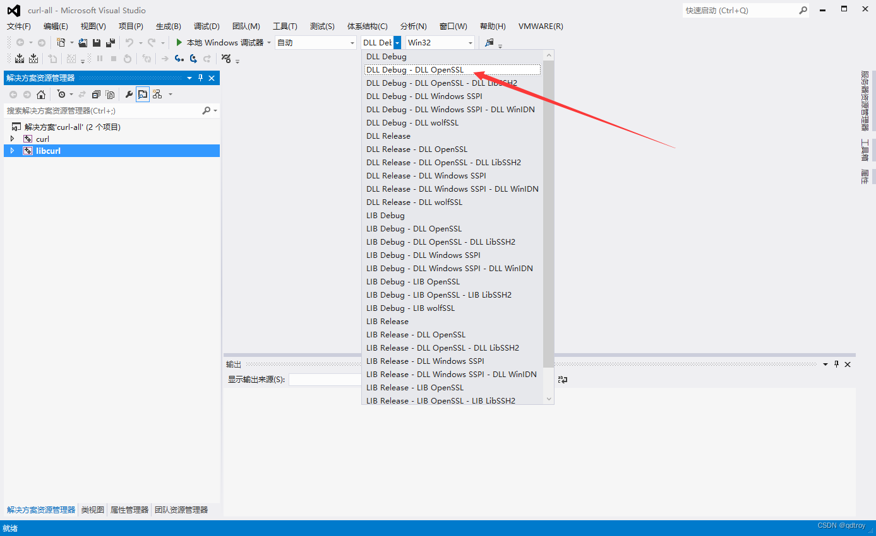Open Solution Explorer window position dropdown arrow

pyautogui.click(x=189, y=78)
